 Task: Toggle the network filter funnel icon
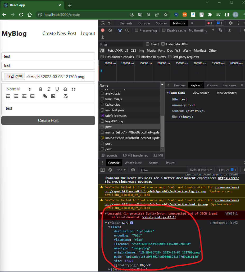pyautogui.click(x=120, y=30)
